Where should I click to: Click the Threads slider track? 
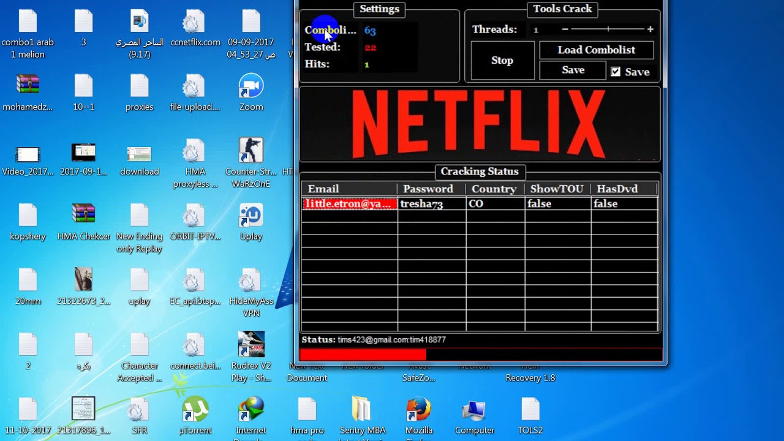click(x=608, y=29)
